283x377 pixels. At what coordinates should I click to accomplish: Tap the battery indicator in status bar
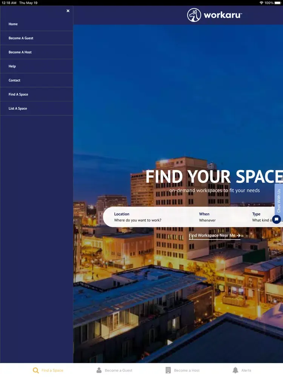(278, 3)
